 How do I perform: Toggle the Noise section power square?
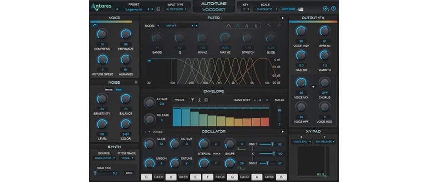coord(136,82)
